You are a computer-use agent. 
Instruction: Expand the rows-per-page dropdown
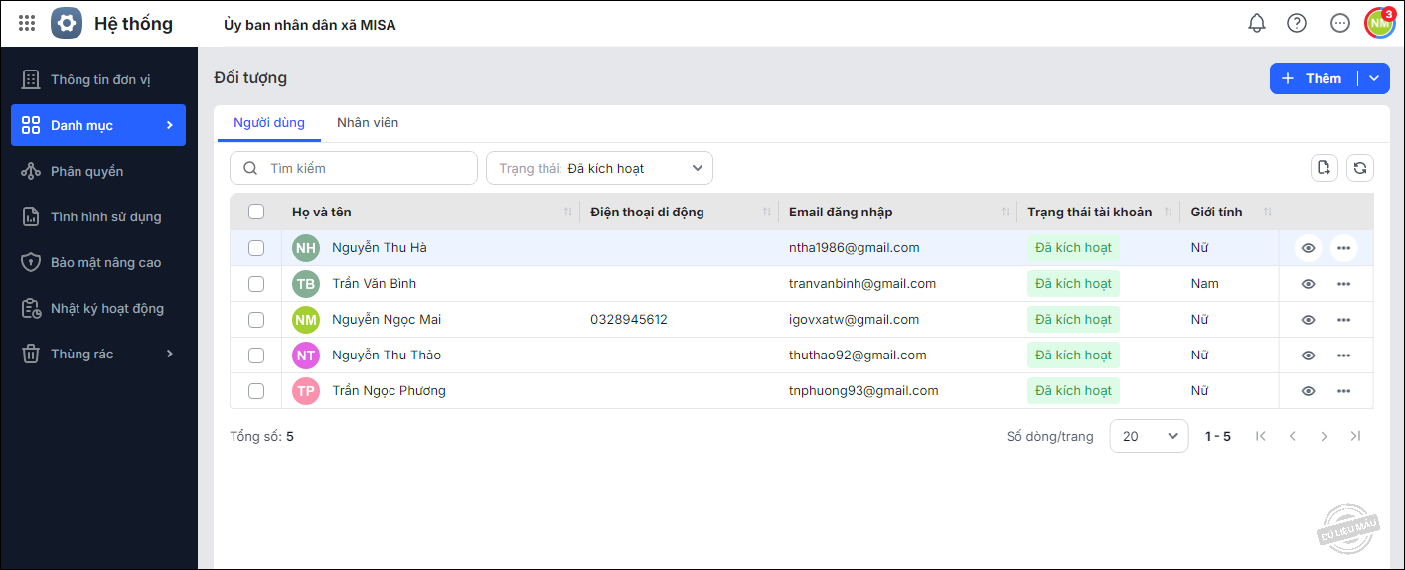pos(1149,436)
